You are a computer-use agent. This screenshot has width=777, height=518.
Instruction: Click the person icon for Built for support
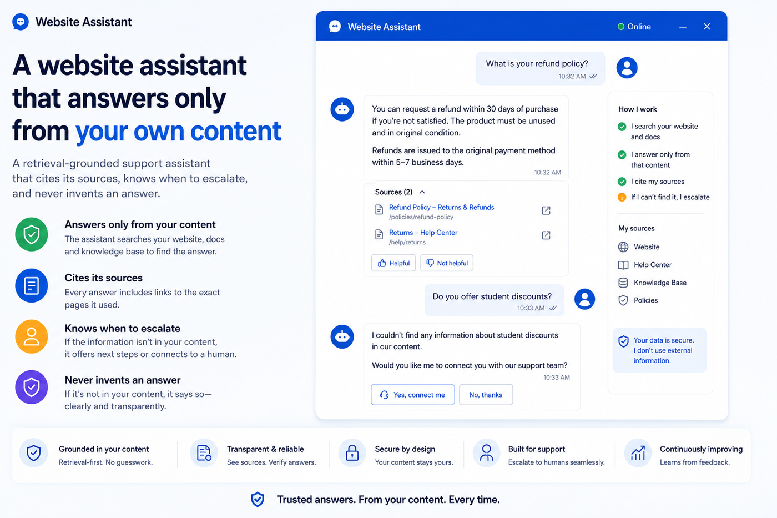(x=487, y=453)
